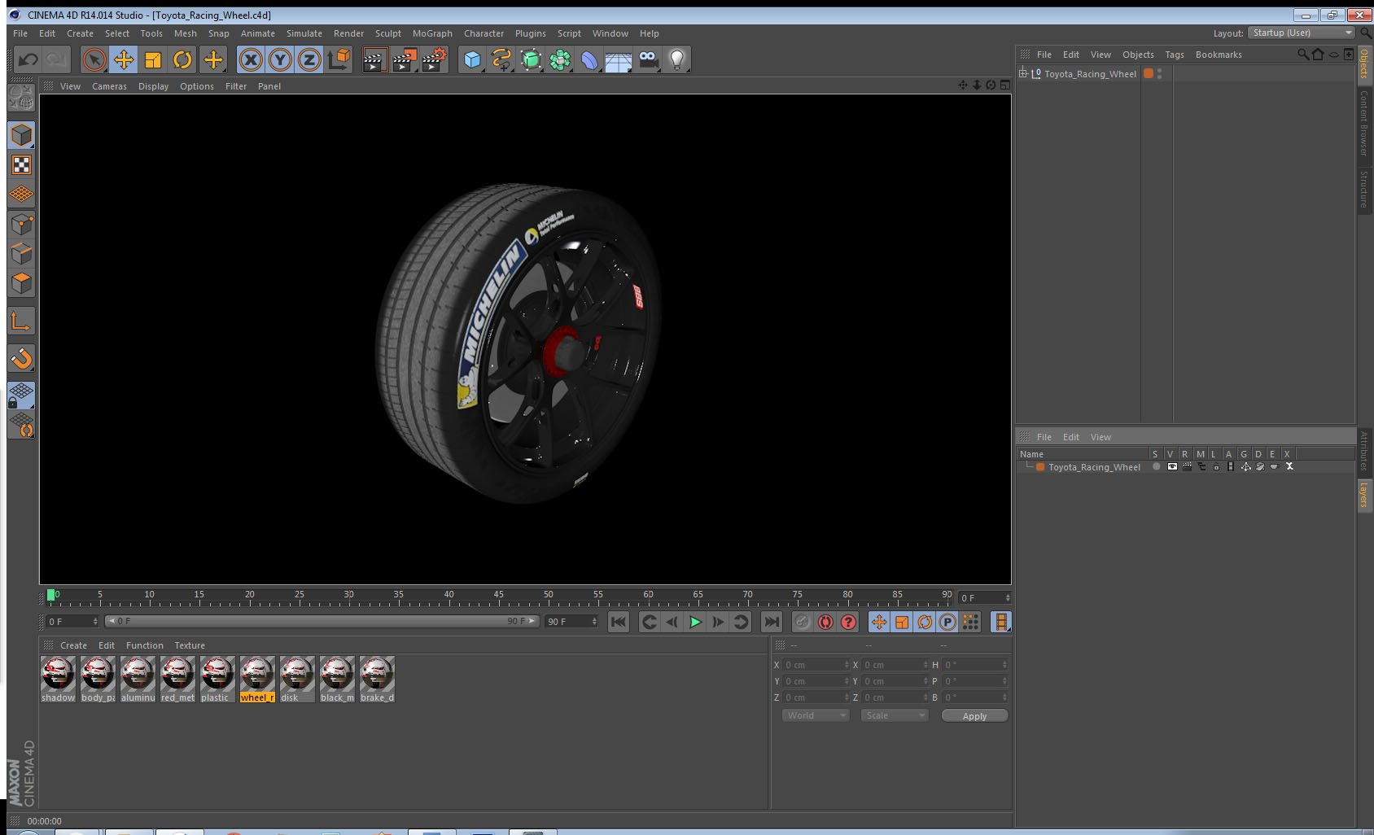Toggle the Z axis lock
1374x835 pixels.
click(309, 59)
